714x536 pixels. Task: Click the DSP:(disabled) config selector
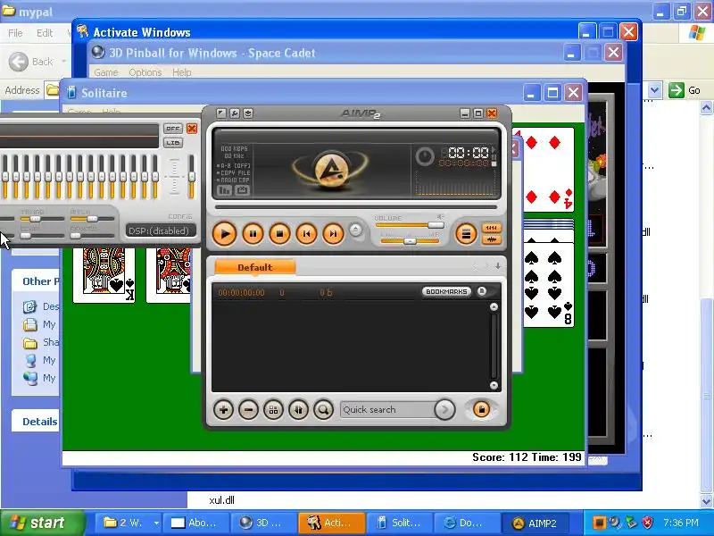(x=161, y=230)
